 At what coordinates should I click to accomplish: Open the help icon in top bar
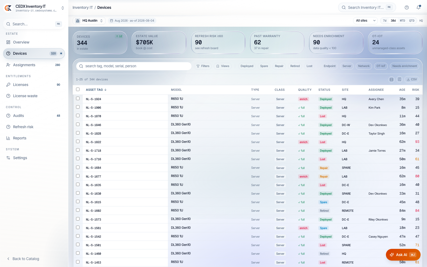tap(407, 7)
